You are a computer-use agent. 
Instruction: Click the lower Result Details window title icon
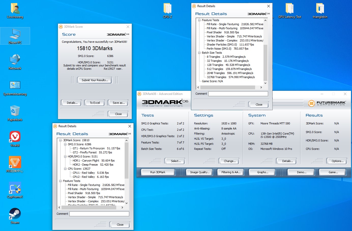(55, 126)
